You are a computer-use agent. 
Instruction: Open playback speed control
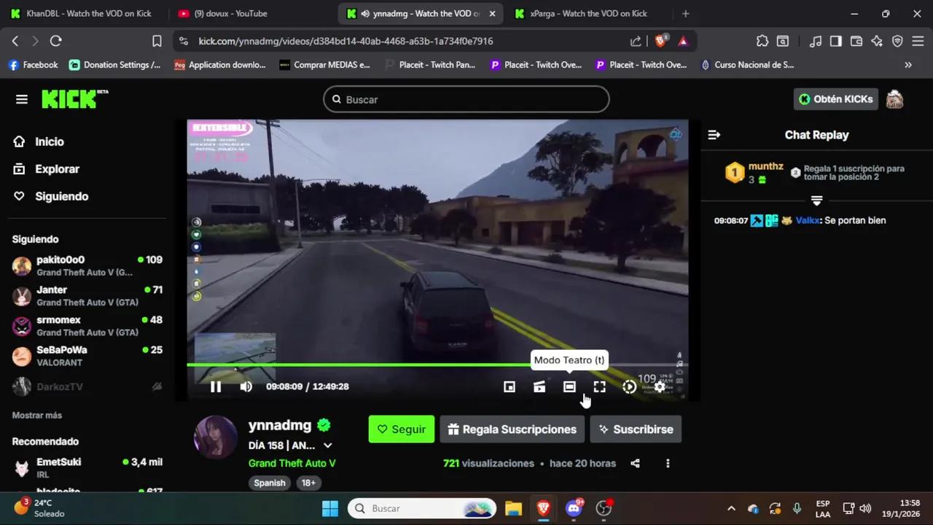629,387
